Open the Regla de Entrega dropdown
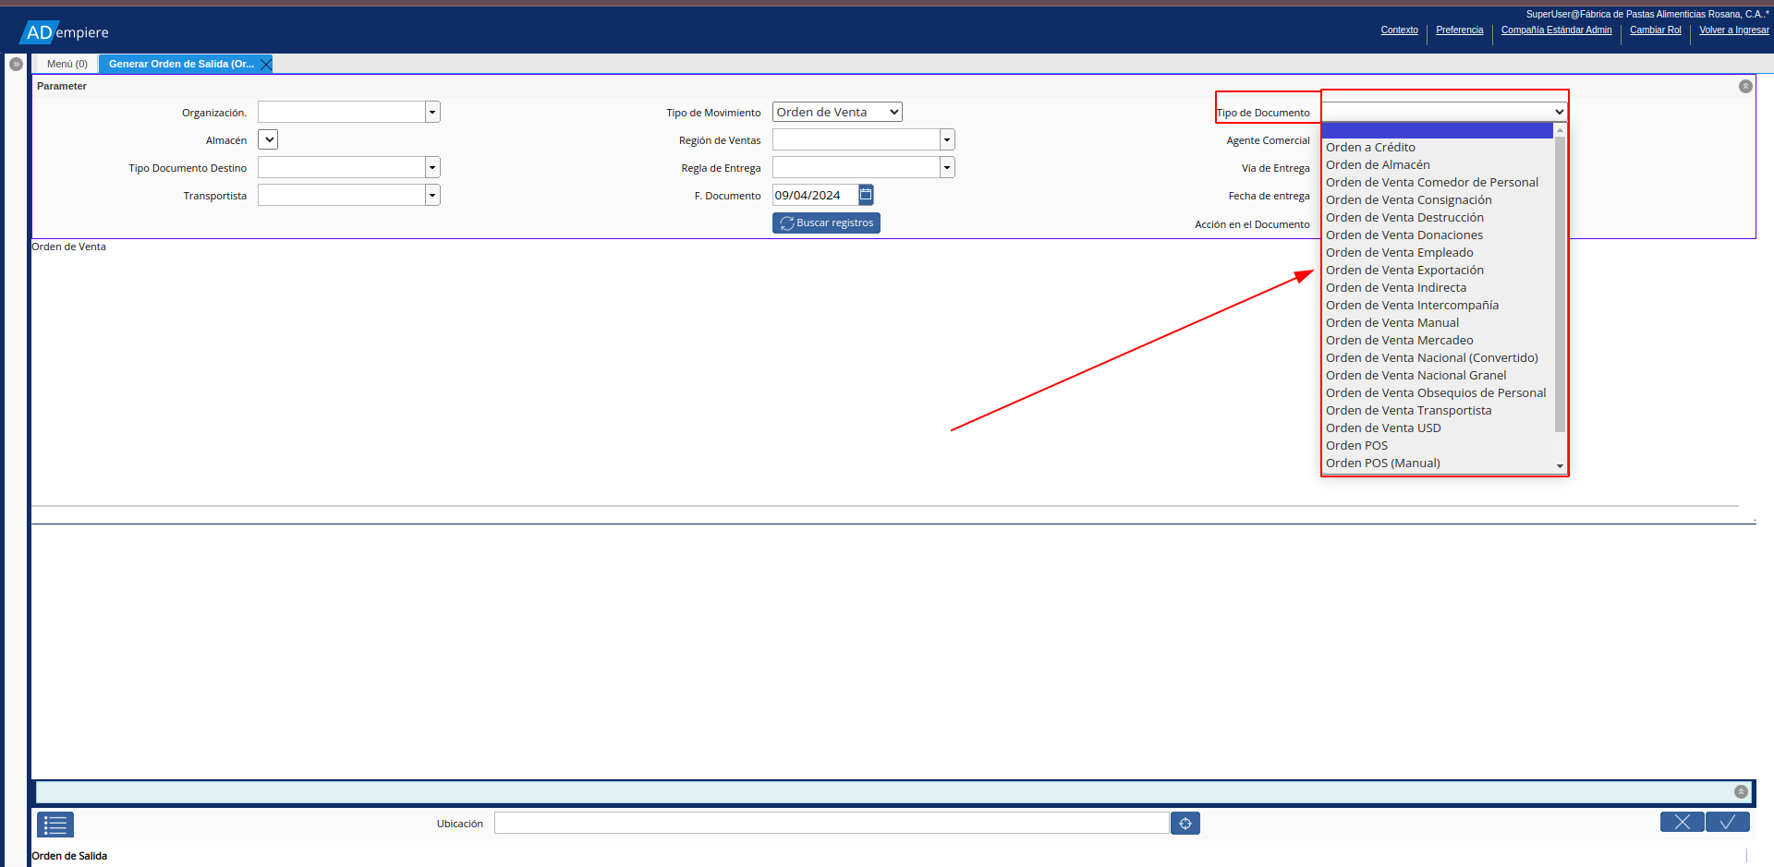The image size is (1774, 867). pyautogui.click(x=947, y=167)
